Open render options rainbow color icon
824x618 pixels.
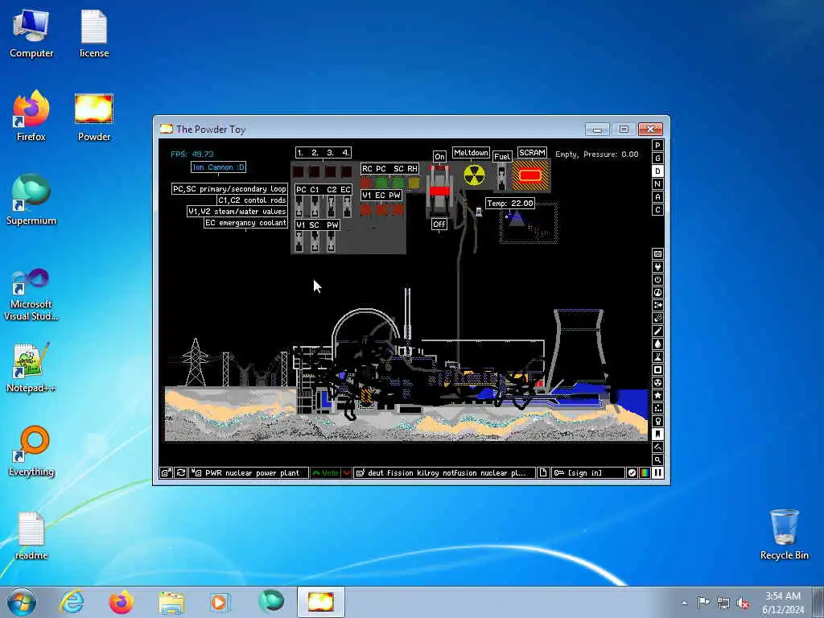pyautogui.click(x=645, y=472)
